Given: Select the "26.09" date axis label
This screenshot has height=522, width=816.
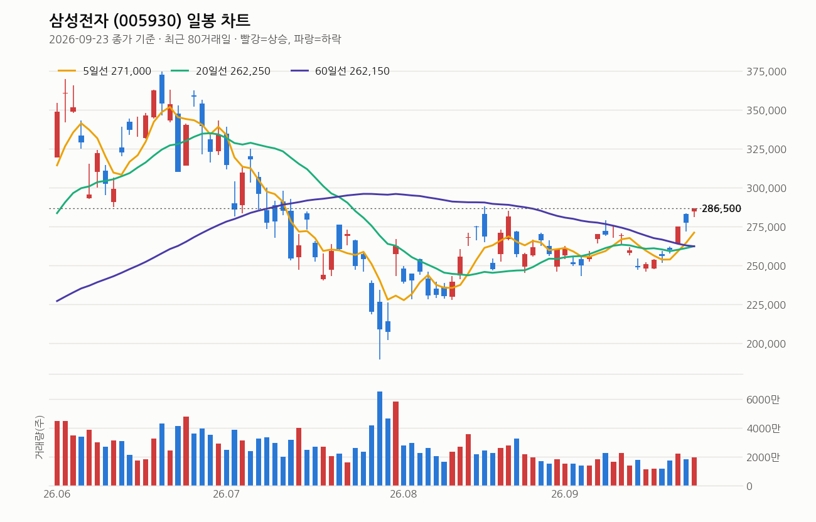Looking at the screenshot, I should coord(565,494).
